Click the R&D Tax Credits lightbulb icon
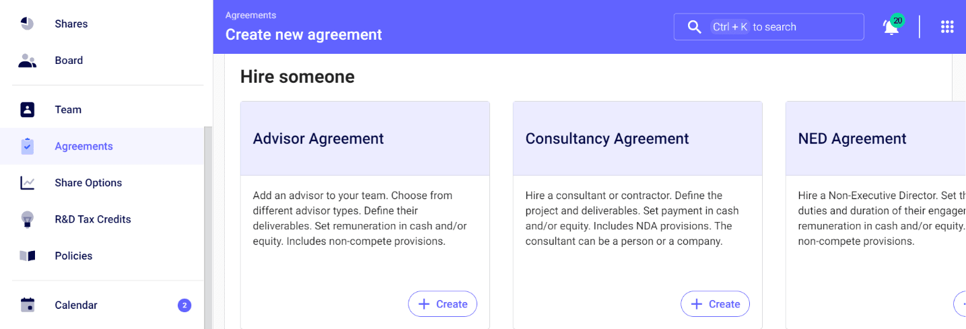This screenshot has width=966, height=329. pos(27,219)
